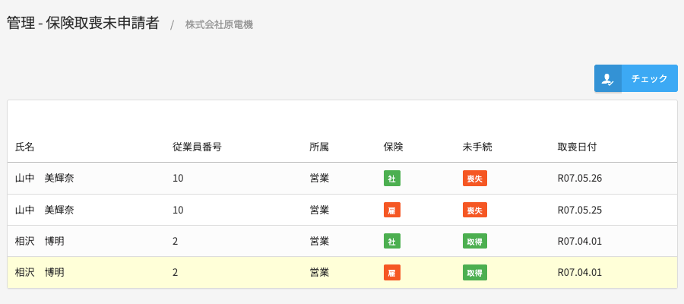Click green 社 badge for 相沢 博明

392,241
